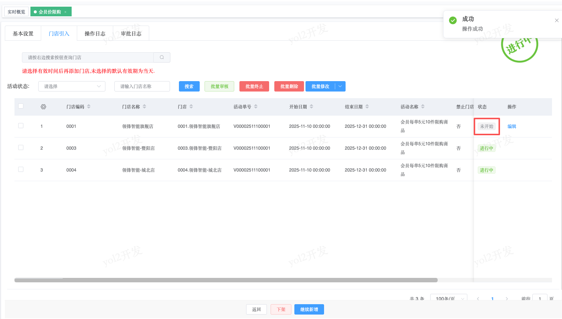Sort by 门店编码 column

(89, 107)
